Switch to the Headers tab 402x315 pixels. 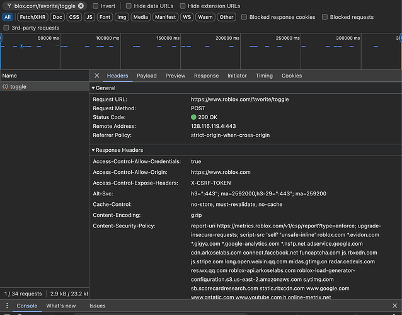point(117,76)
